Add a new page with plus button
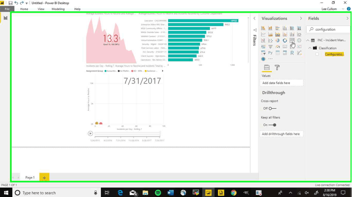The image size is (352, 197). (x=44, y=178)
